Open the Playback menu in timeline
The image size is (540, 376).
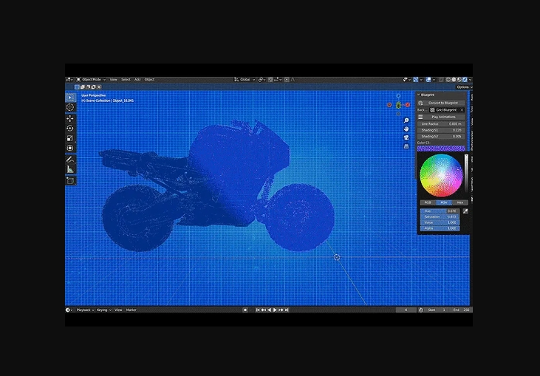pos(84,310)
